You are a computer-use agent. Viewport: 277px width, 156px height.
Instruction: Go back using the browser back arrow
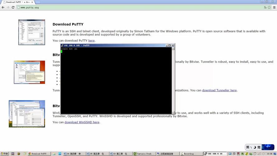[3, 7]
